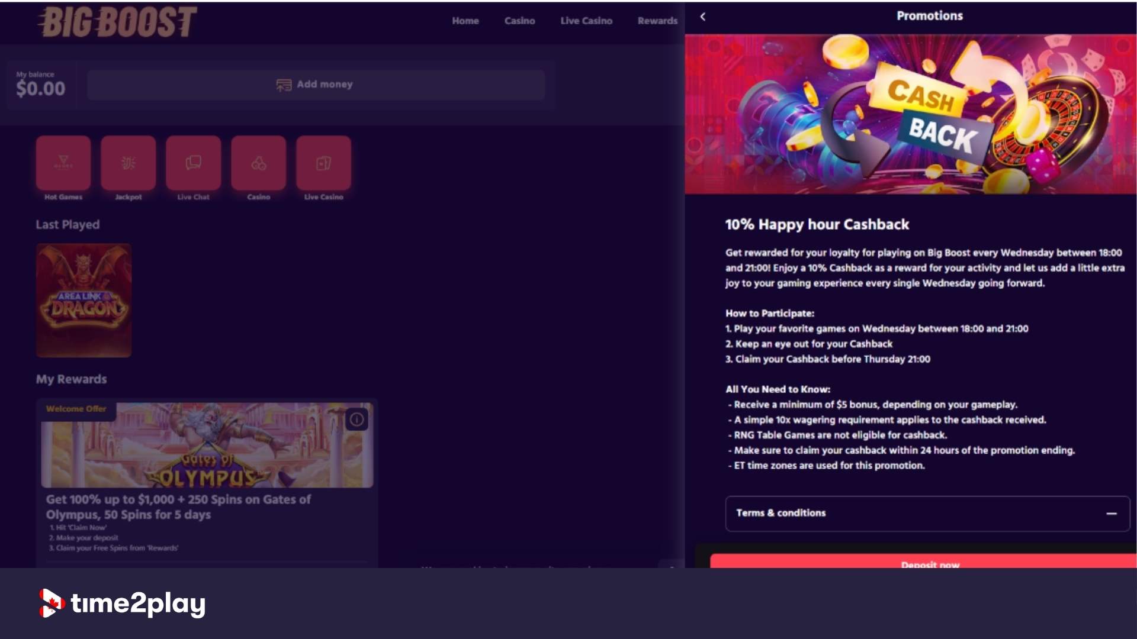Viewport: 1137px width, 639px height.
Task: Open the Area Link Dragon game thumbnail
Action: click(x=84, y=301)
